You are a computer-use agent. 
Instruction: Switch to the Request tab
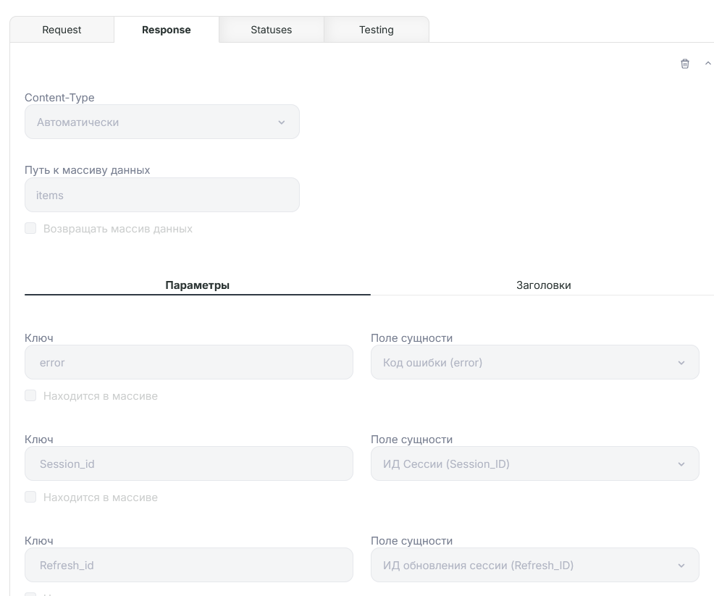click(x=62, y=30)
